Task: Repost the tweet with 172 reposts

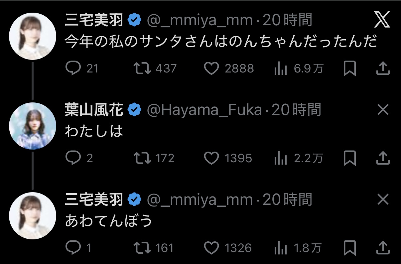Action: (x=142, y=158)
